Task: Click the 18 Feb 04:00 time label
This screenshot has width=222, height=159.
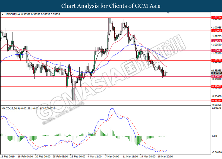Action: (25, 156)
